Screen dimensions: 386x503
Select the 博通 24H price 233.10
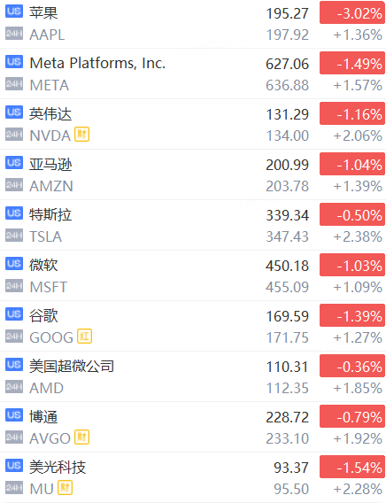click(x=287, y=438)
